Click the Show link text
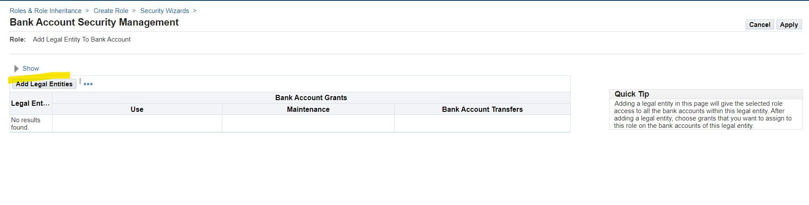Viewport: 809px width, 205px height. pos(31,68)
